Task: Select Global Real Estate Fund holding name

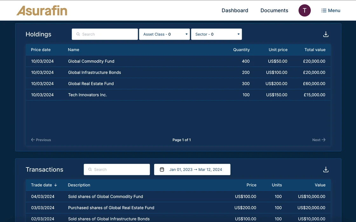Action: tap(91, 84)
